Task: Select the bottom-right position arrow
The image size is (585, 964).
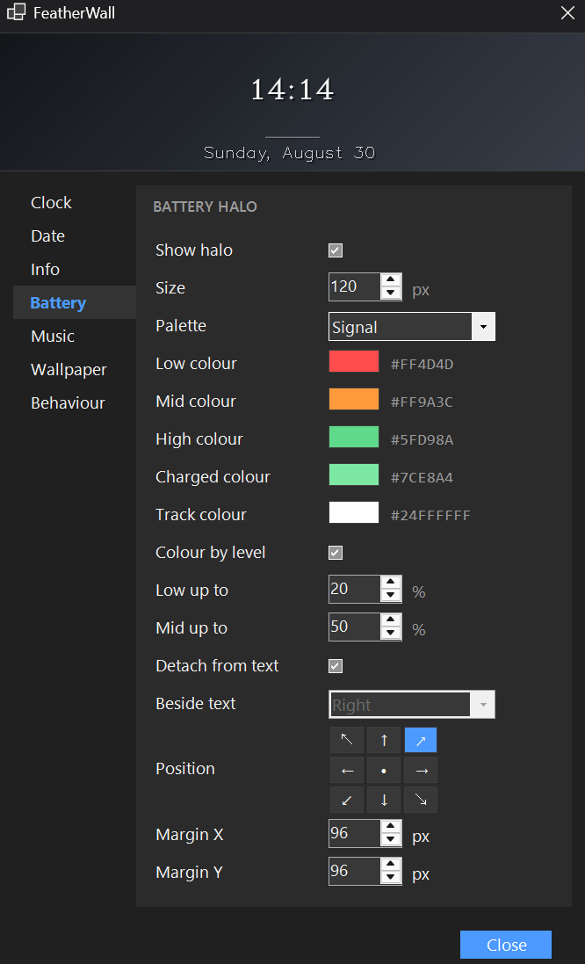Action: coord(421,800)
